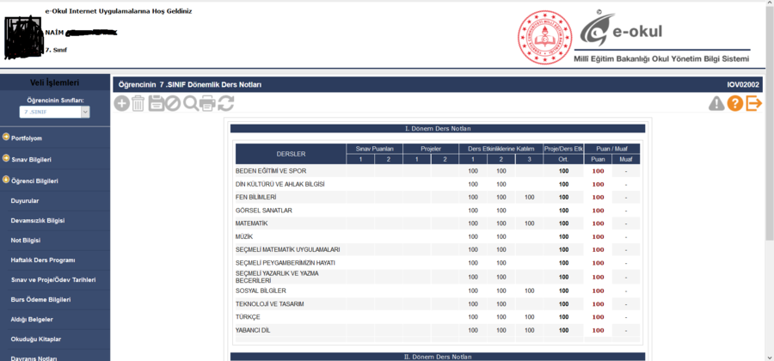774x361 pixels.
Task: Open Duyurular in the sidebar
Action: tap(25, 201)
